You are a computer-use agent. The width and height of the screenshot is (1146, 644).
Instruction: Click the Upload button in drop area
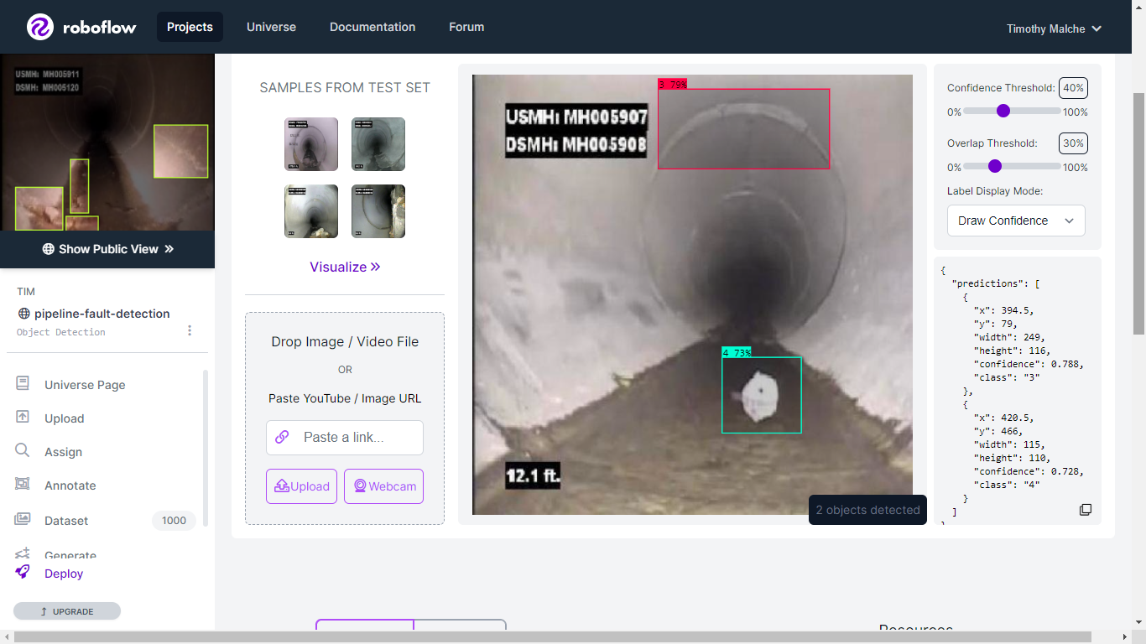point(302,486)
